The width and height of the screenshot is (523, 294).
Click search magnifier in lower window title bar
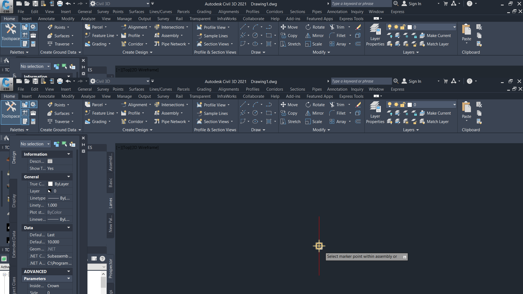point(396,81)
